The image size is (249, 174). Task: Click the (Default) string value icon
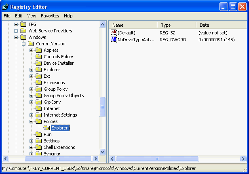tap(114, 33)
